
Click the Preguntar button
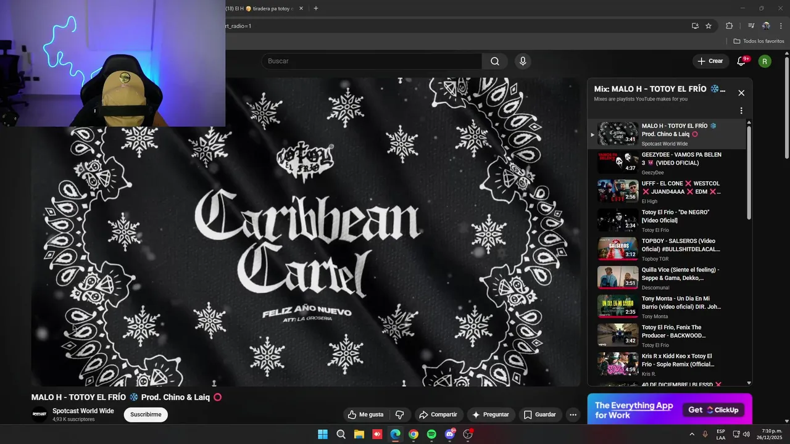491,414
